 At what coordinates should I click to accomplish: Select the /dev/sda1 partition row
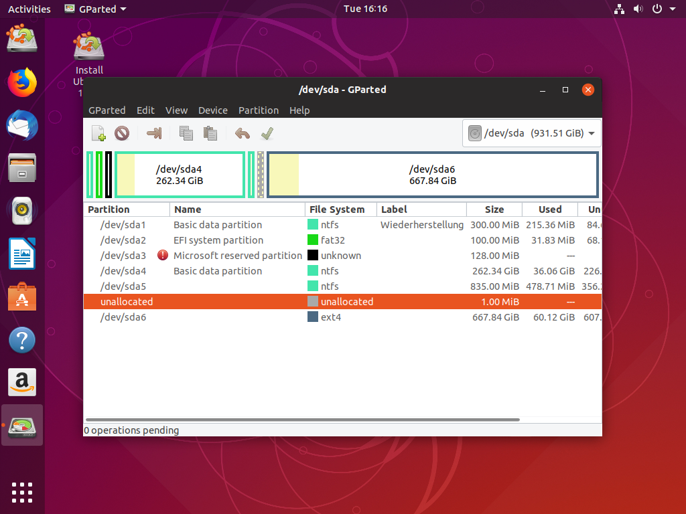[x=342, y=225]
